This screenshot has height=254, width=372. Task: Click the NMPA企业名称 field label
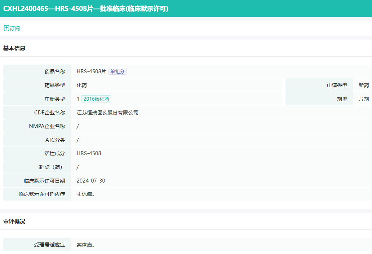(47, 126)
